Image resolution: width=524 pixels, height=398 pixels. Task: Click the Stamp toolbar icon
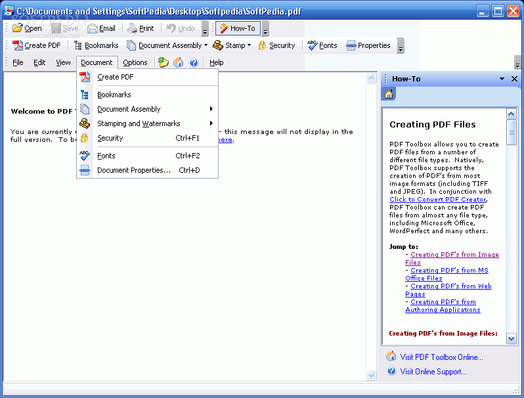218,45
